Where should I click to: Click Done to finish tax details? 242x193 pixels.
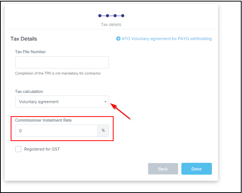click(196, 169)
